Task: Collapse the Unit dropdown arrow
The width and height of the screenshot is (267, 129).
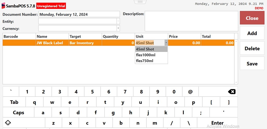Action: pos(166,43)
